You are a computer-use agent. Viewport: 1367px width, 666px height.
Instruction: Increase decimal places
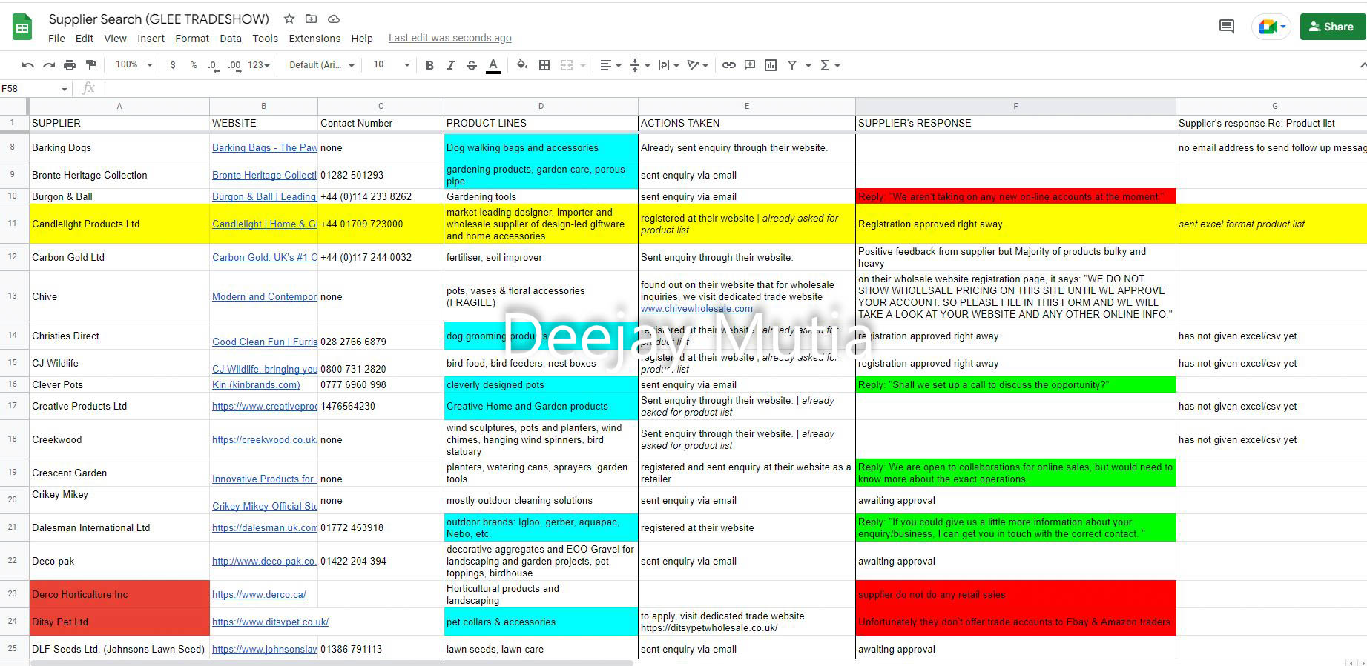coord(234,65)
